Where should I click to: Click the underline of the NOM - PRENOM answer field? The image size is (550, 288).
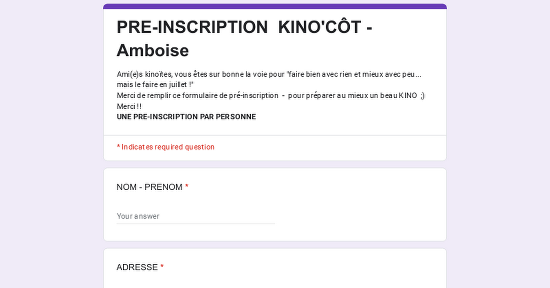coord(196,224)
